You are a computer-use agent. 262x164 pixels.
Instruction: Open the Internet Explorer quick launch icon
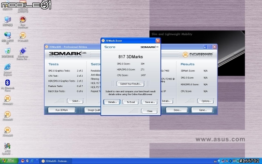click(32, 161)
